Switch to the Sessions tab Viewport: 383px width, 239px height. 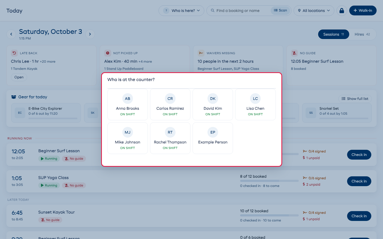coord(334,34)
